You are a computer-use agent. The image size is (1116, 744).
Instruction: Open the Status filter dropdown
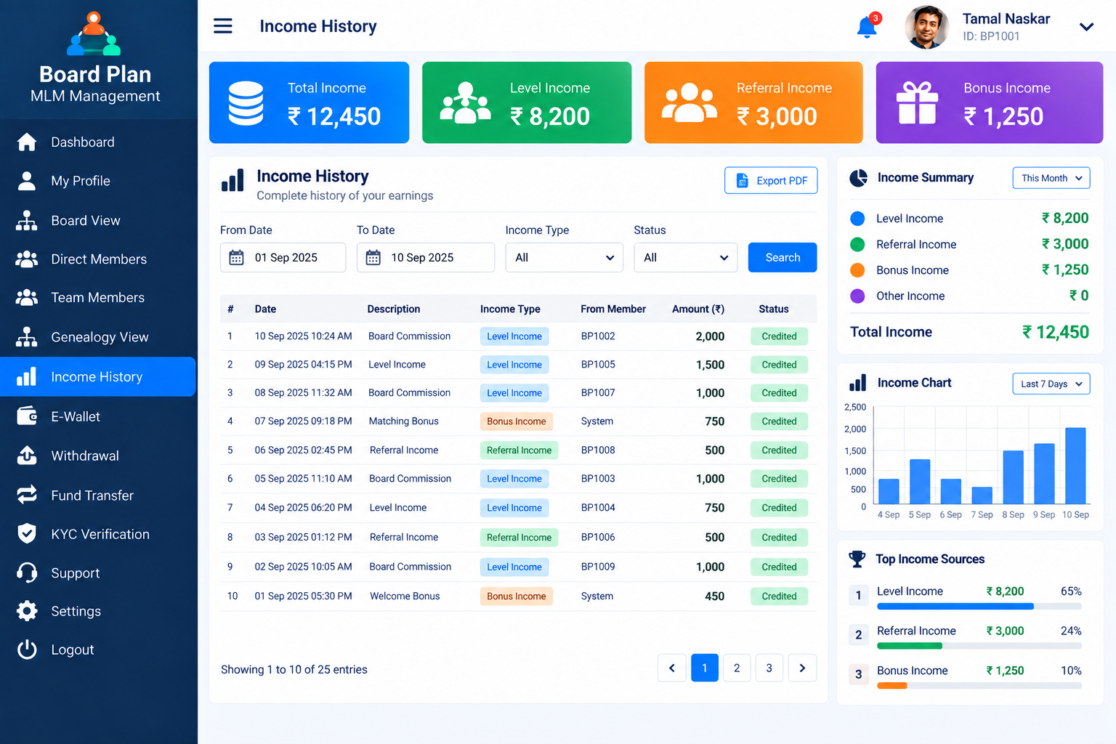685,257
